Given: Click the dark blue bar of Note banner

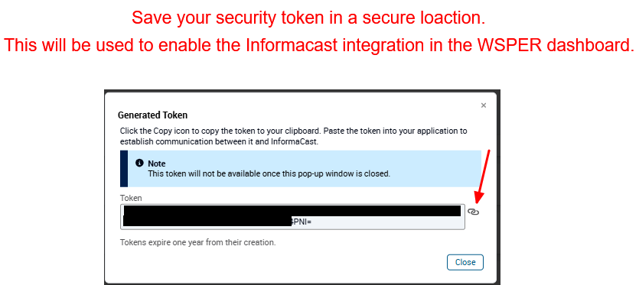Looking at the screenshot, I should coord(124,169).
